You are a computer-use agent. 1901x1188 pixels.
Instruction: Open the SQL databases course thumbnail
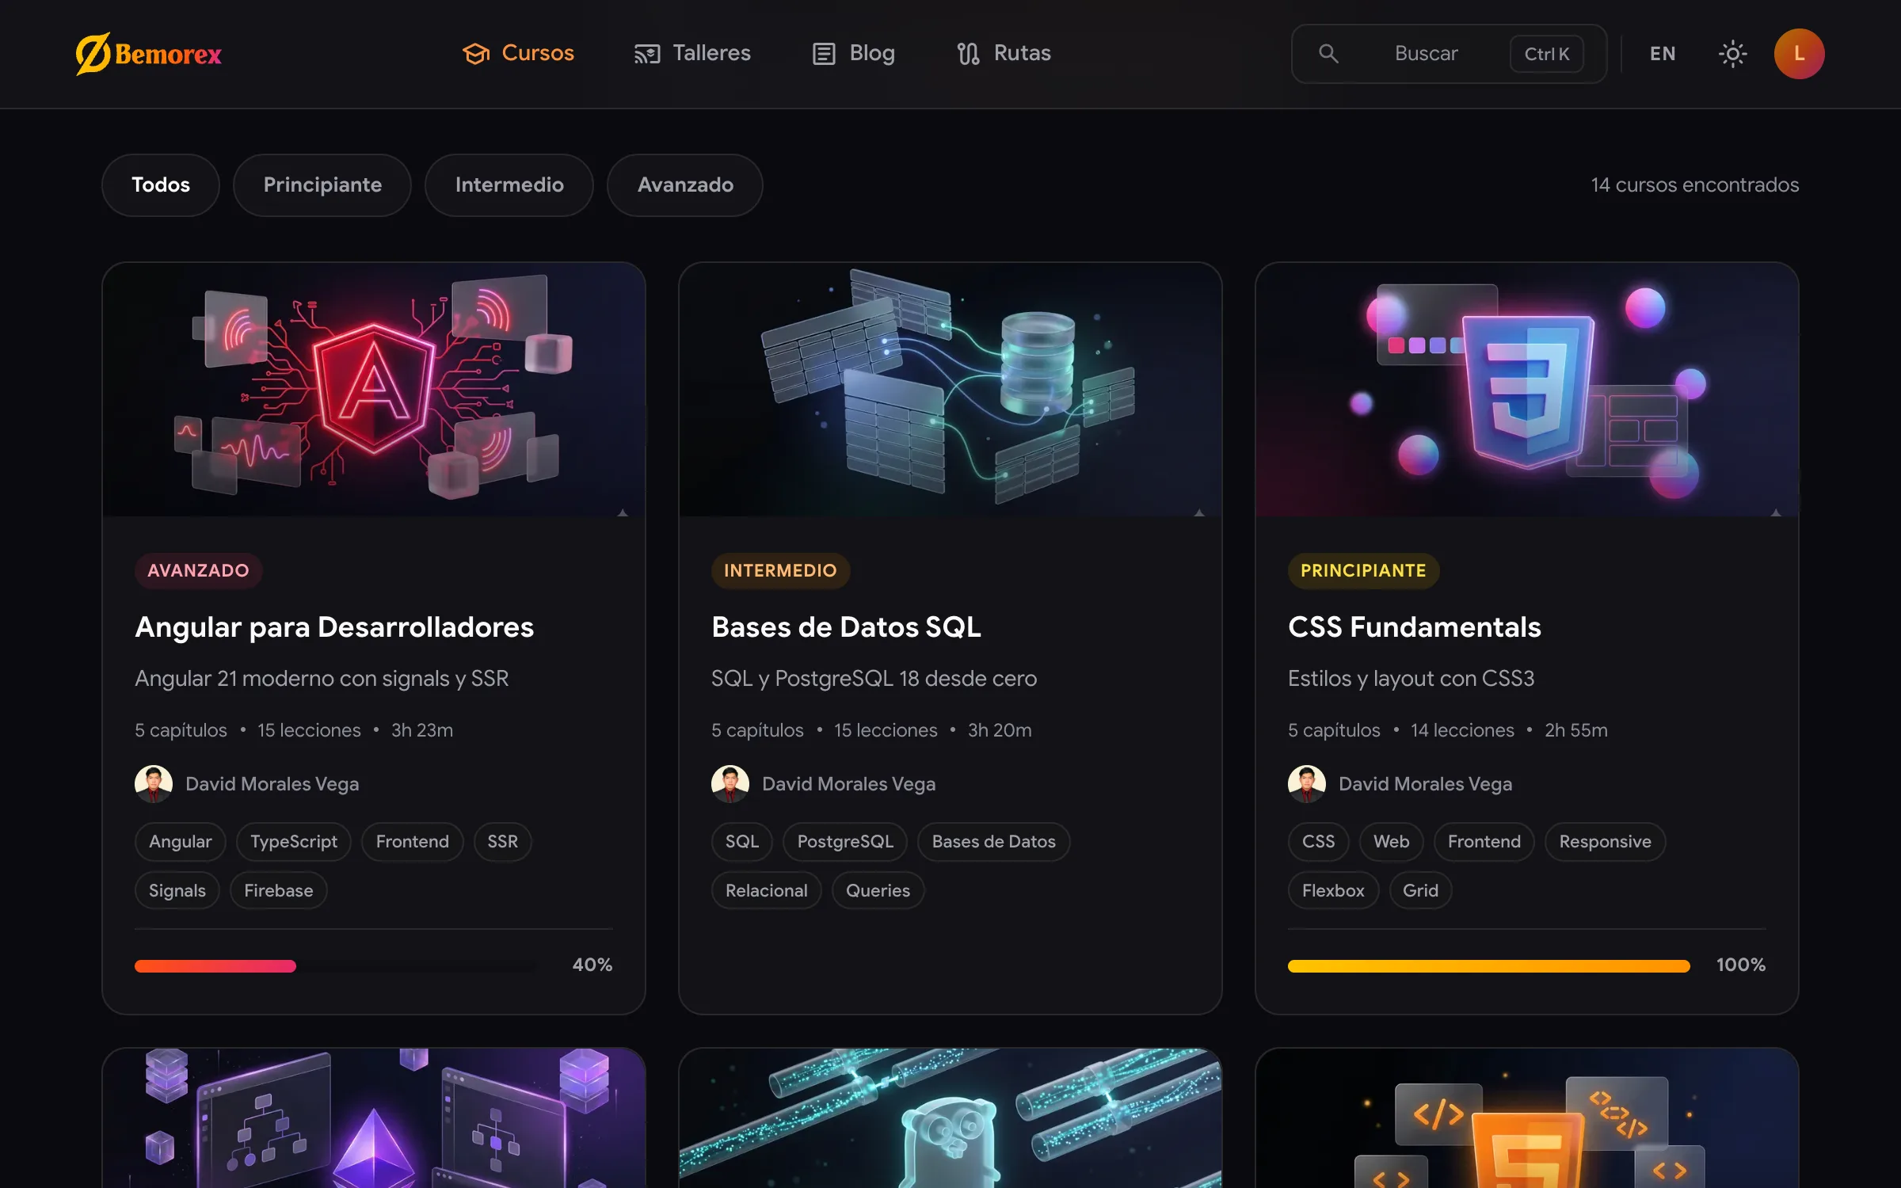click(x=950, y=390)
